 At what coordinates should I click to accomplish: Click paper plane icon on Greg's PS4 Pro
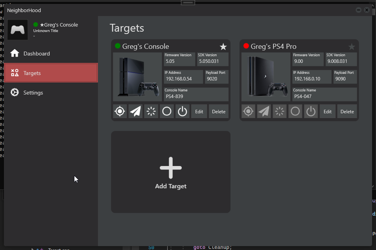click(x=264, y=111)
